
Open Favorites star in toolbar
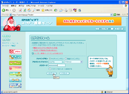(x=43, y=10)
